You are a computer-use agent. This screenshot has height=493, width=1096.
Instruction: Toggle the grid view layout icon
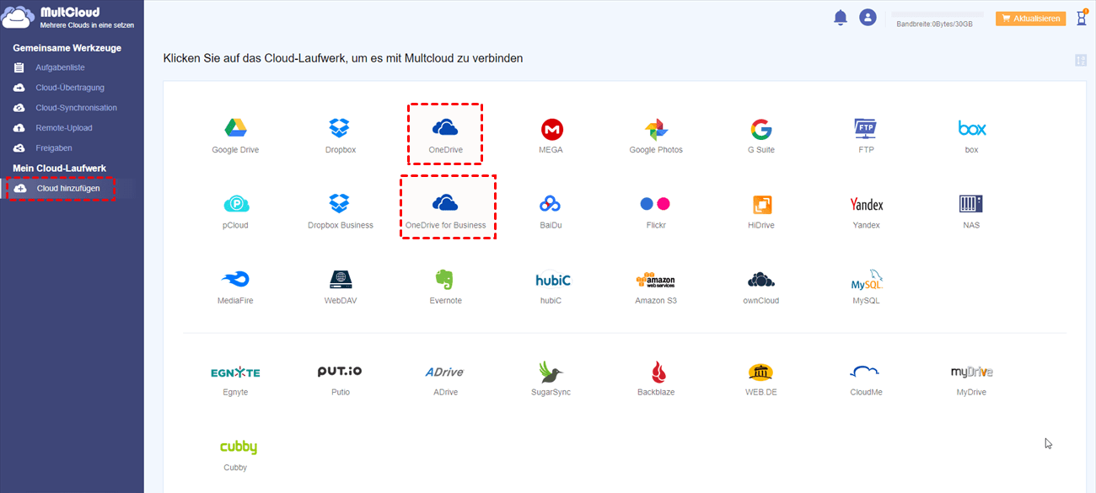point(1081,60)
